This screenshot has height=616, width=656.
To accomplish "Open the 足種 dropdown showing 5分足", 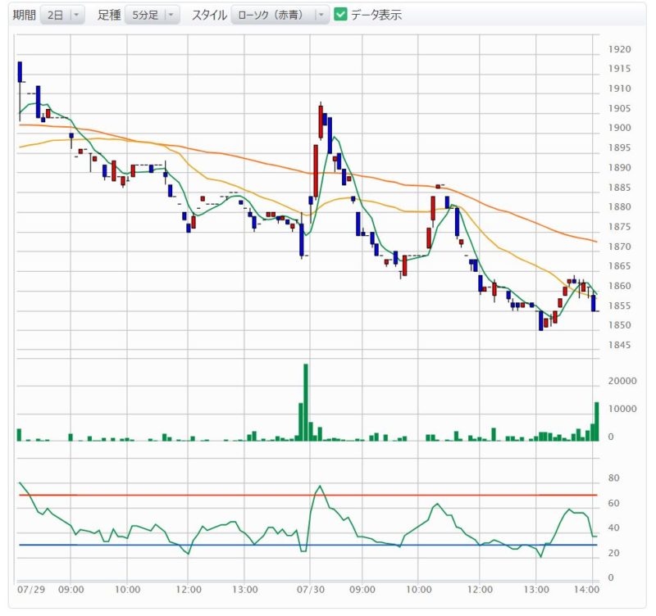I will pos(153,15).
